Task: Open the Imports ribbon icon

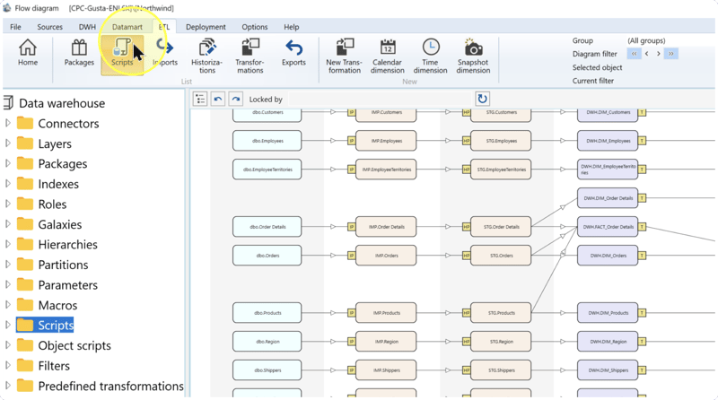Action: click(165, 53)
